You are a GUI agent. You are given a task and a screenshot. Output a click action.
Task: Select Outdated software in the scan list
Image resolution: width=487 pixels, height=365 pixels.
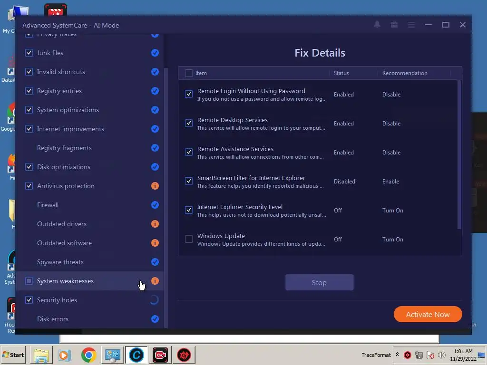tap(90, 243)
